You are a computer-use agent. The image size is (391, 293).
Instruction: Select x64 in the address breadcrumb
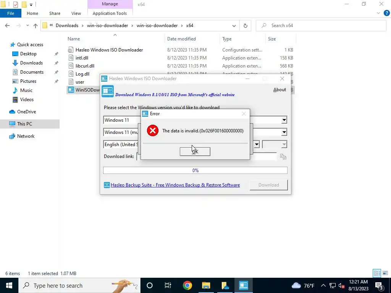click(189, 26)
